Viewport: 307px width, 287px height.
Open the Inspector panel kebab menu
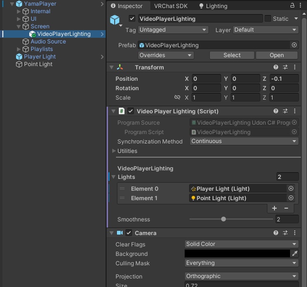pyautogui.click(x=300, y=6)
